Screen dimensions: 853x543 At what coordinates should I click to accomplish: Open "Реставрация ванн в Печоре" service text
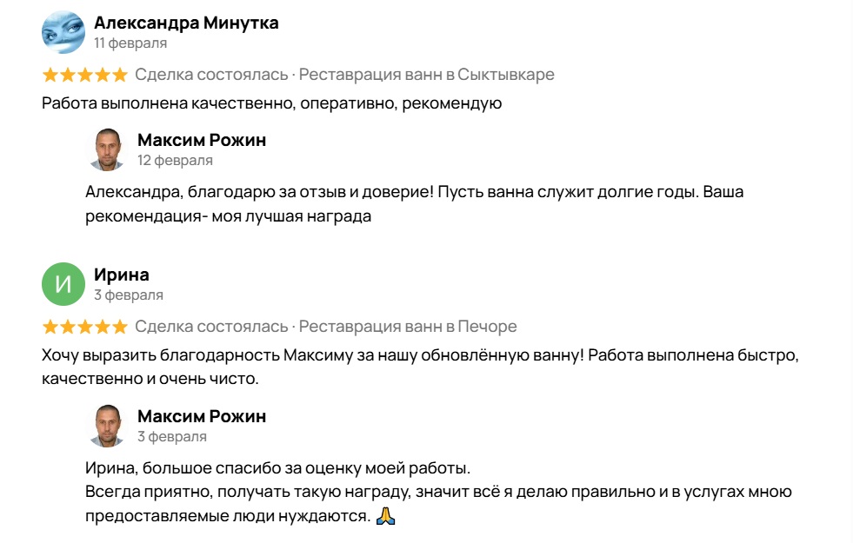(408, 327)
